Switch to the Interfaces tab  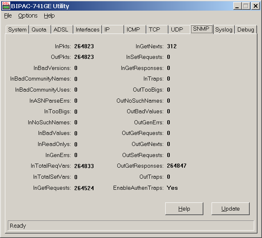(x=88, y=29)
